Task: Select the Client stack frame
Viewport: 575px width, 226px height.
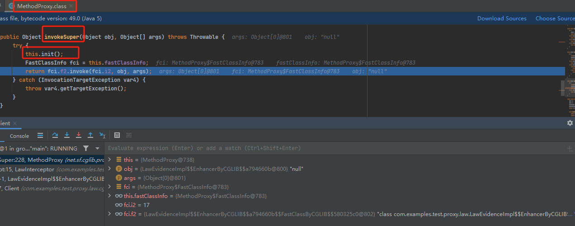Action: (52, 188)
